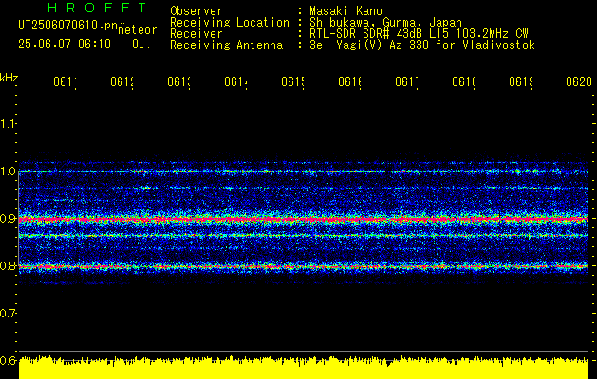
Task: Click the 0.7 frequency axis label
Action: (8, 314)
